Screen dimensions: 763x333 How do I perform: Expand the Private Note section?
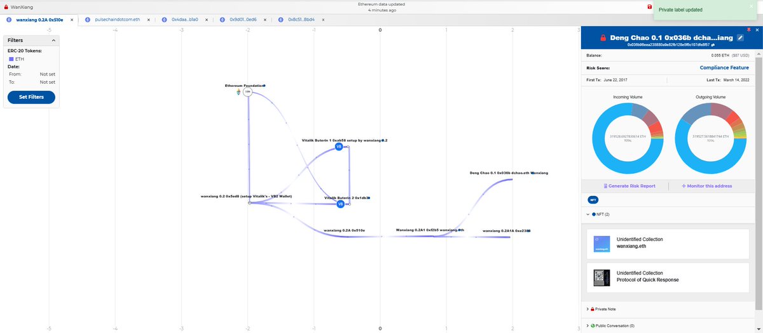[x=588, y=309]
